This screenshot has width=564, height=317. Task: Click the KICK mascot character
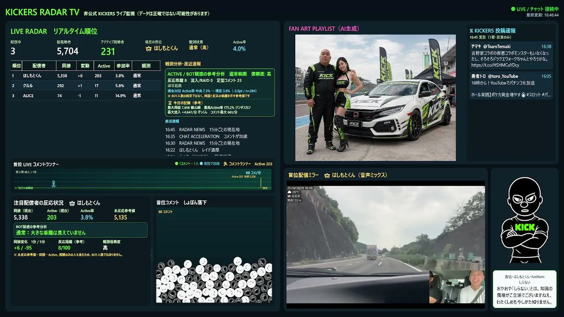[524, 220]
